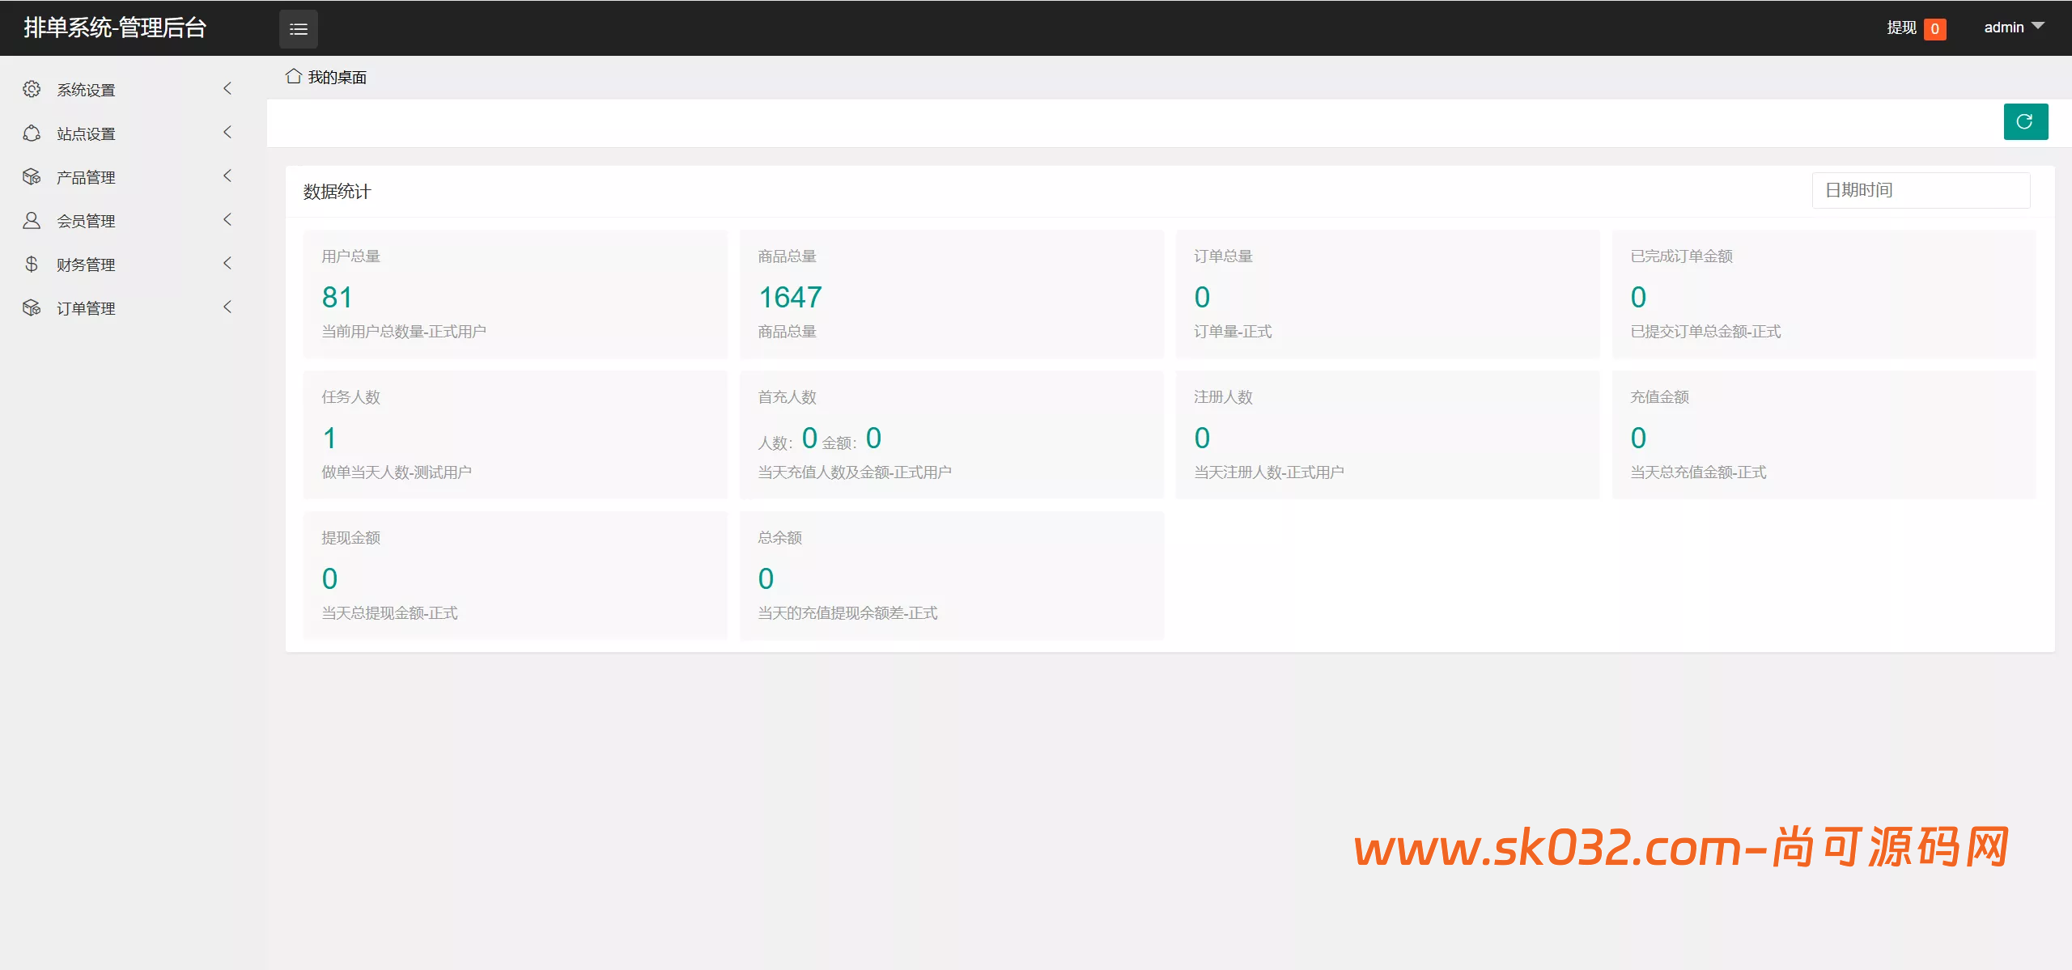Click the Member Management person icon
2072x970 pixels.
coord(32,220)
